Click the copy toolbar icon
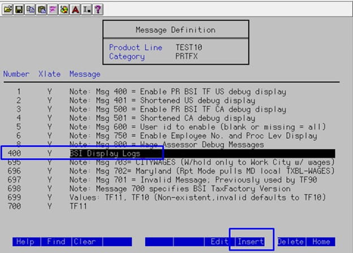Screen dimensions: 353x253 [x=31, y=10]
